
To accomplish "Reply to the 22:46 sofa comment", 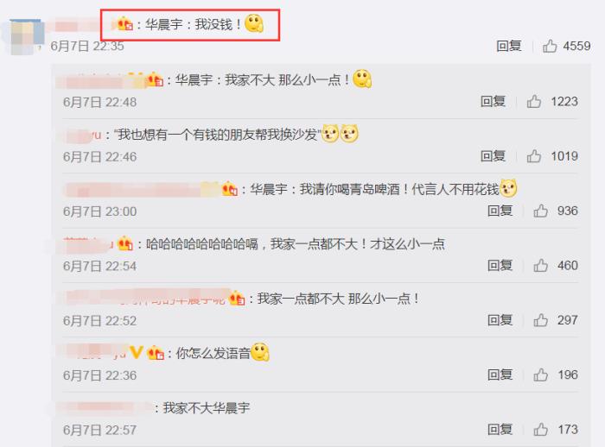I will (494, 156).
